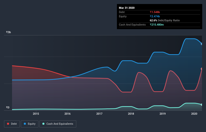Toggle the Cash And Equivalents legend button
206x132 pixels.
pos(58,124)
